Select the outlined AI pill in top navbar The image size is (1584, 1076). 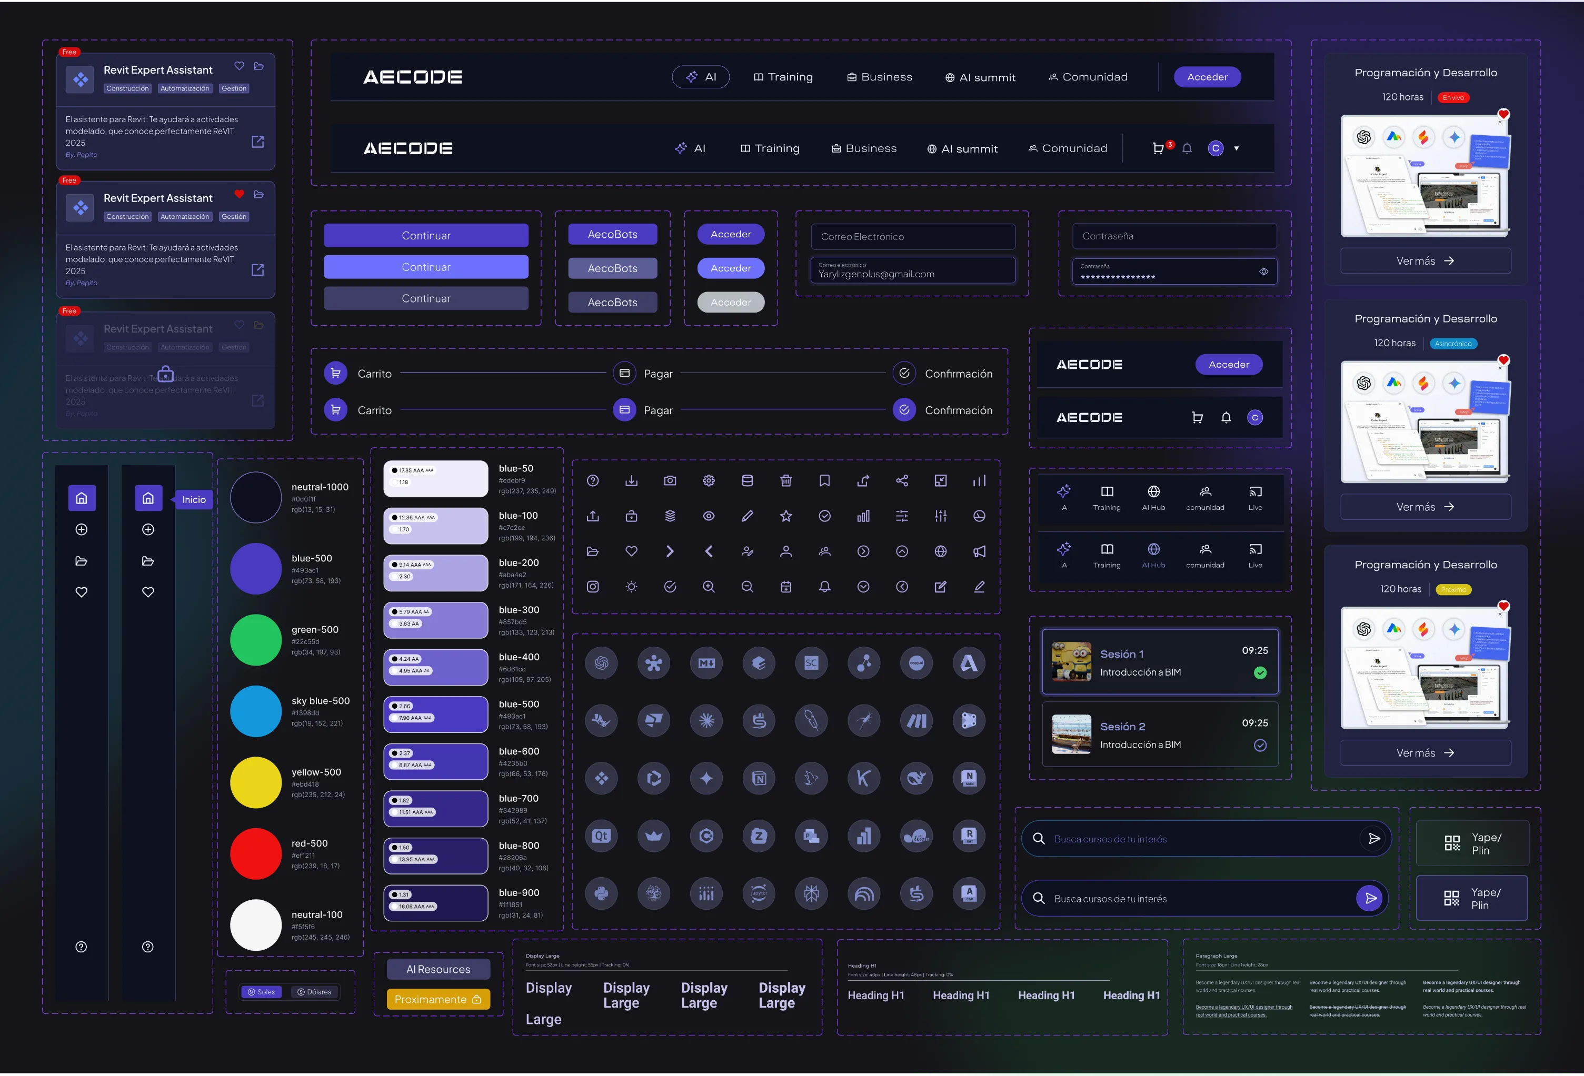(x=701, y=77)
